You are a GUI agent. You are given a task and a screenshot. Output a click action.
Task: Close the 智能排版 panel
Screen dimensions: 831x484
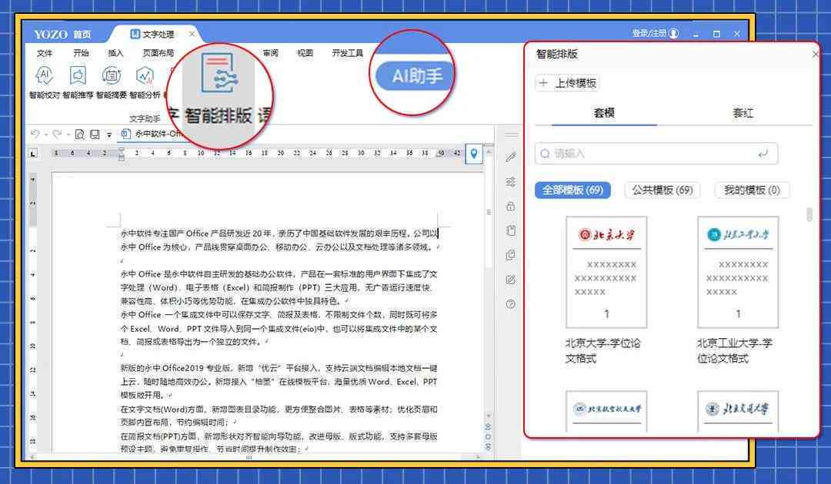(815, 54)
